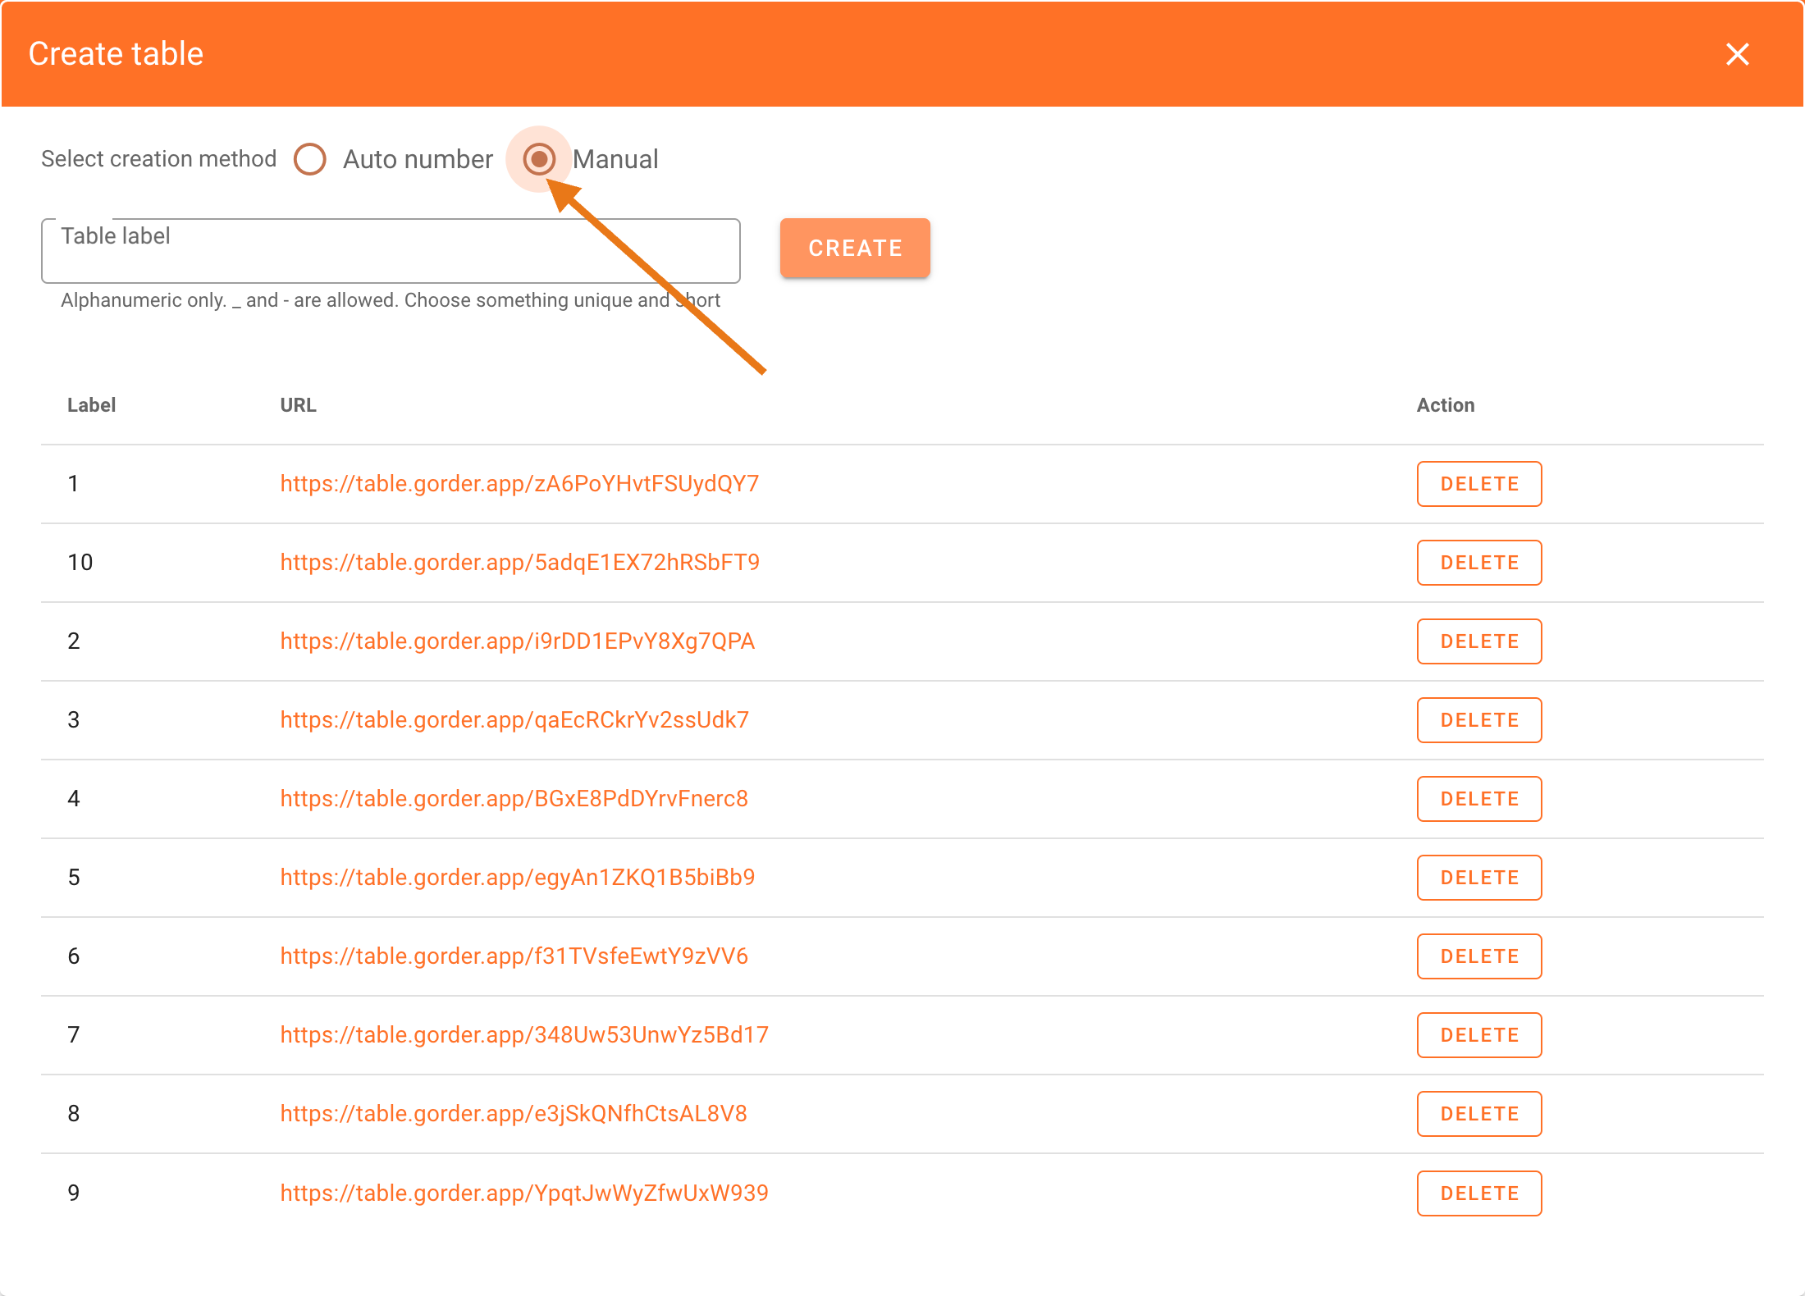The height and width of the screenshot is (1296, 1805).
Task: Click the Create table dialog title
Action: coord(116,54)
